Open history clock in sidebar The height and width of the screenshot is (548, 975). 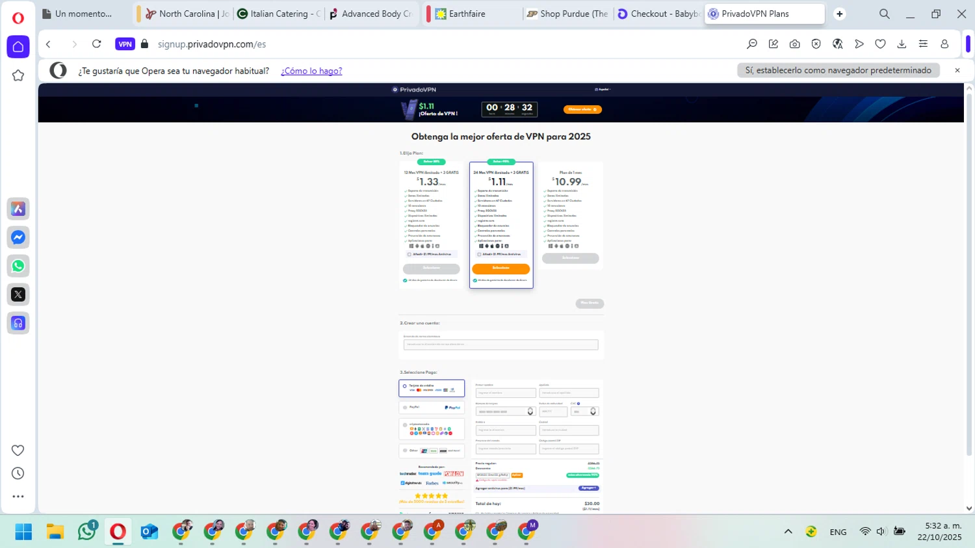(18, 473)
